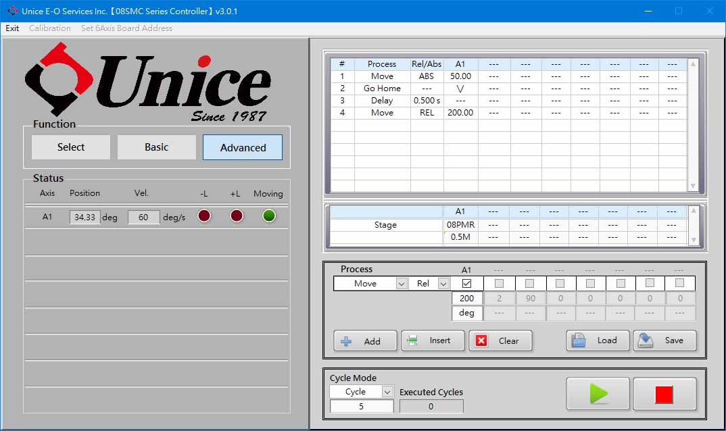Click the disabled value field showing 90
The height and width of the screenshot is (431, 726).
531,298
